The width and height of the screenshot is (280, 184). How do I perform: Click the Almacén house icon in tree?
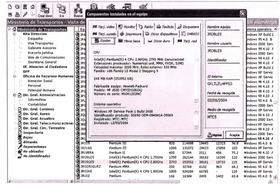tap(20, 142)
